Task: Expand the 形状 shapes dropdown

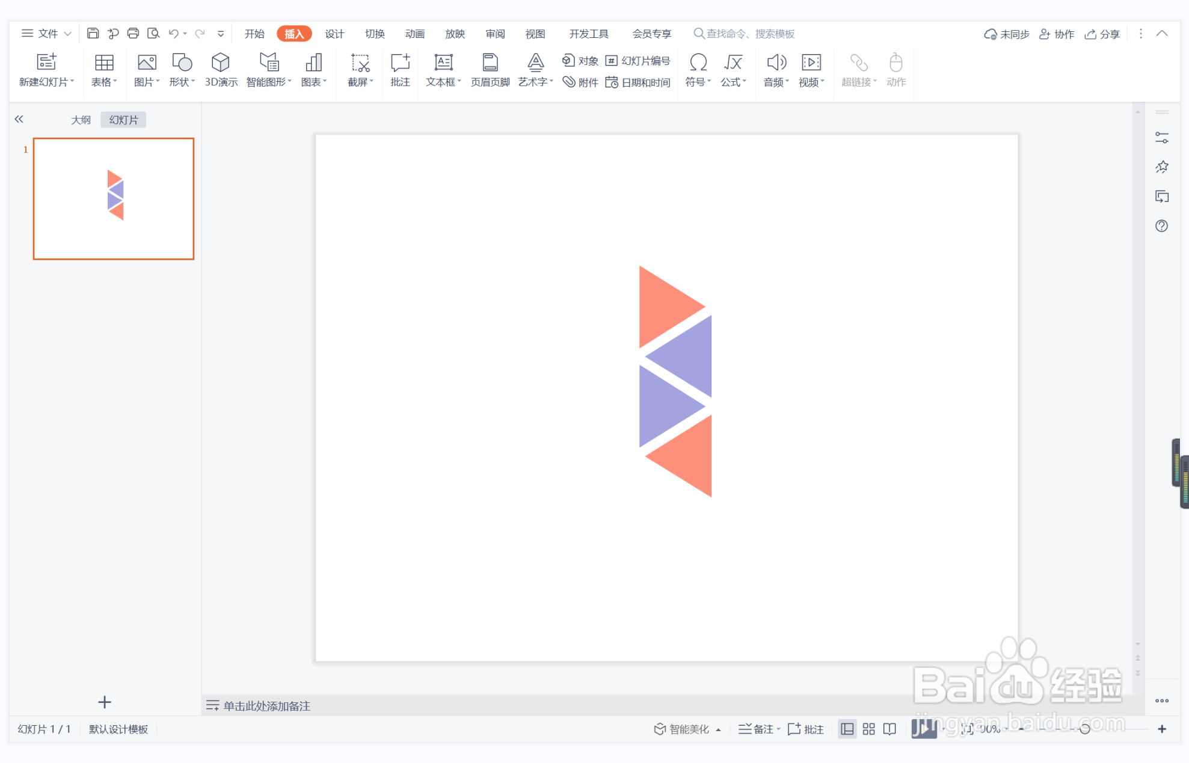Action: tap(182, 70)
